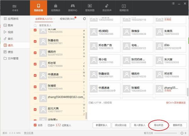The width and height of the screenshot is (189, 136).
Task: Click the 删除所选 delete button
Action: 178,125
